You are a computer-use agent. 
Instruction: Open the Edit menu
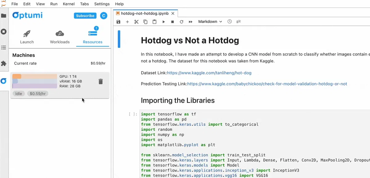click(x=27, y=4)
